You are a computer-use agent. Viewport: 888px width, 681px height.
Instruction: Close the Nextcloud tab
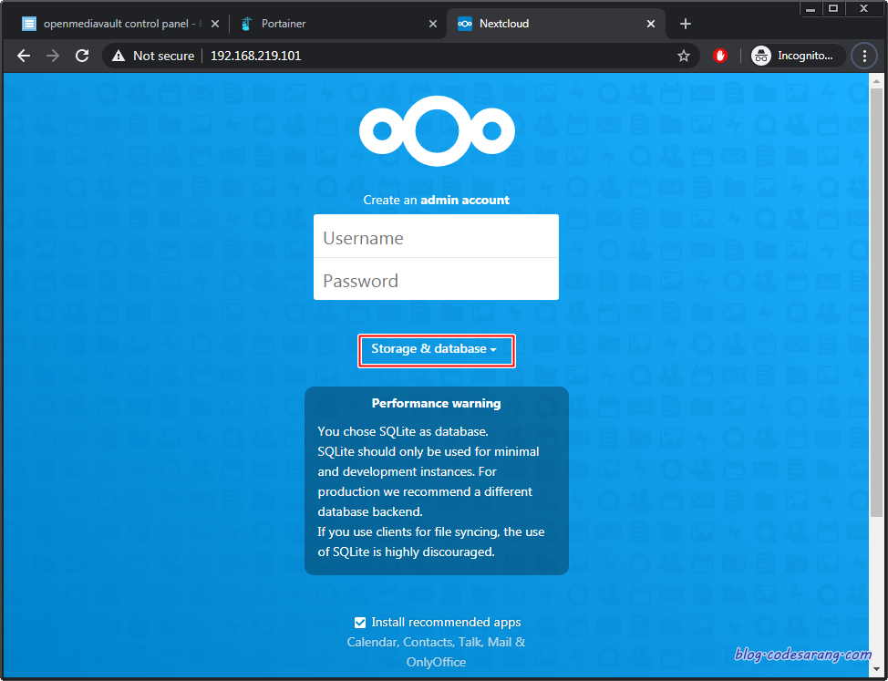coord(651,24)
